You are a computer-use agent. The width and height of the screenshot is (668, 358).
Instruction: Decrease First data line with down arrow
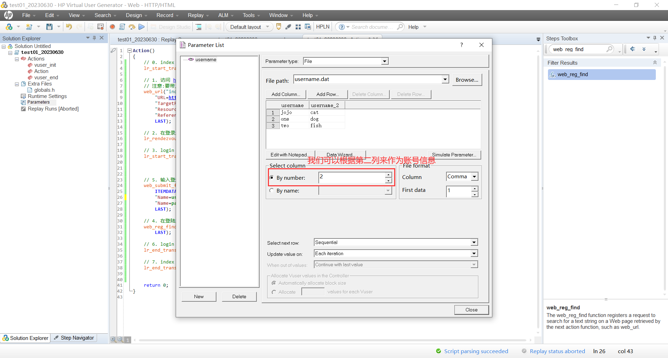coord(475,194)
